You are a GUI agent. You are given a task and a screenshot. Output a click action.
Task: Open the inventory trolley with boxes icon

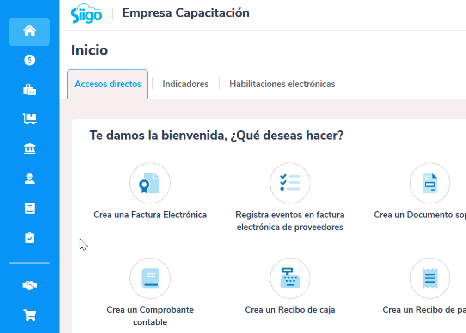(x=30, y=119)
